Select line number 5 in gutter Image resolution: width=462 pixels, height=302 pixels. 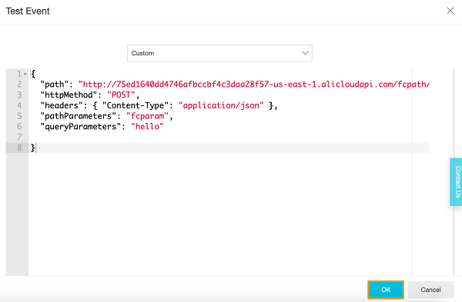tap(19, 116)
